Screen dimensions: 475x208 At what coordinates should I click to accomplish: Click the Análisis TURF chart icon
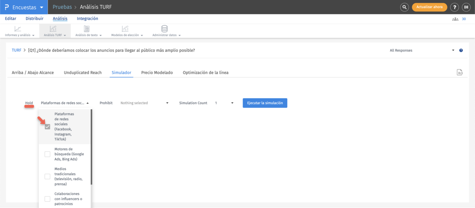click(53, 29)
